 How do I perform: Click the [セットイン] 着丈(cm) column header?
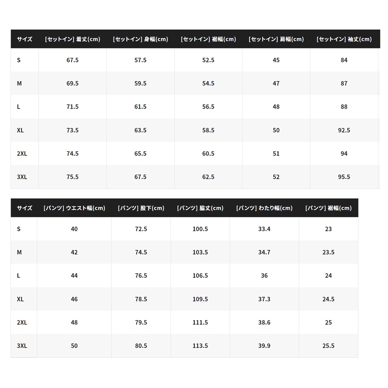(x=73, y=39)
